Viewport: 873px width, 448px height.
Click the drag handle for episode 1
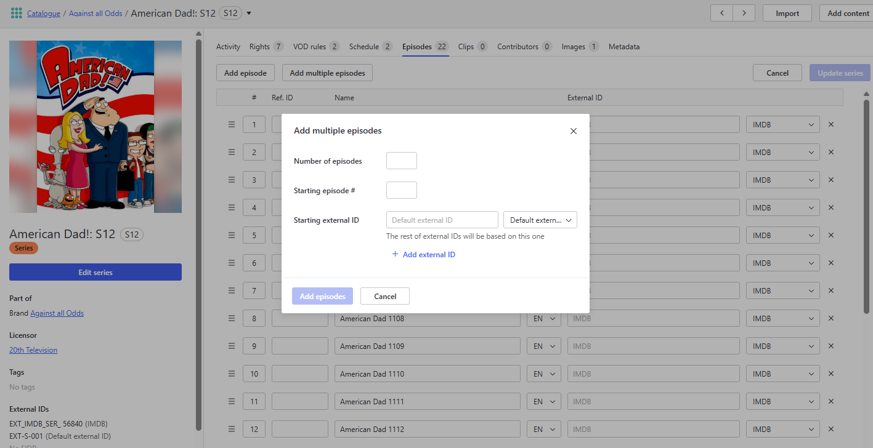(x=232, y=124)
